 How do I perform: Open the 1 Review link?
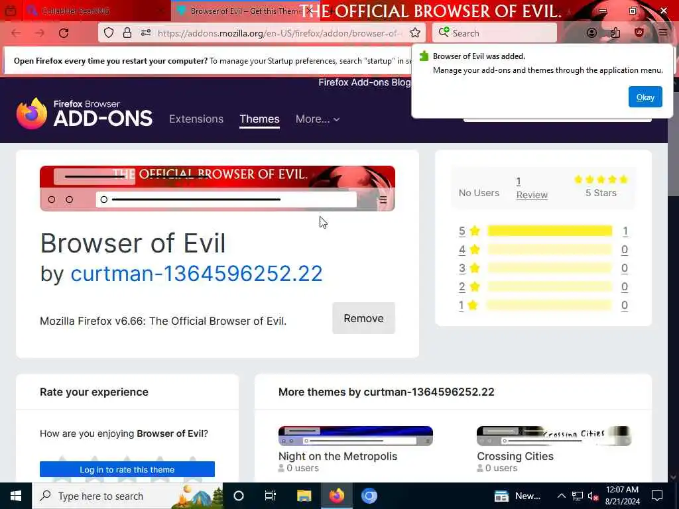(x=532, y=188)
